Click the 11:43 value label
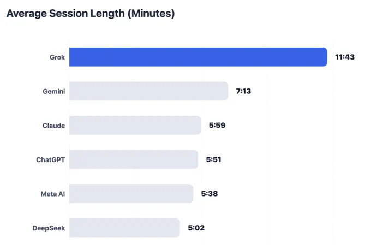The image size is (371, 249). (x=345, y=57)
